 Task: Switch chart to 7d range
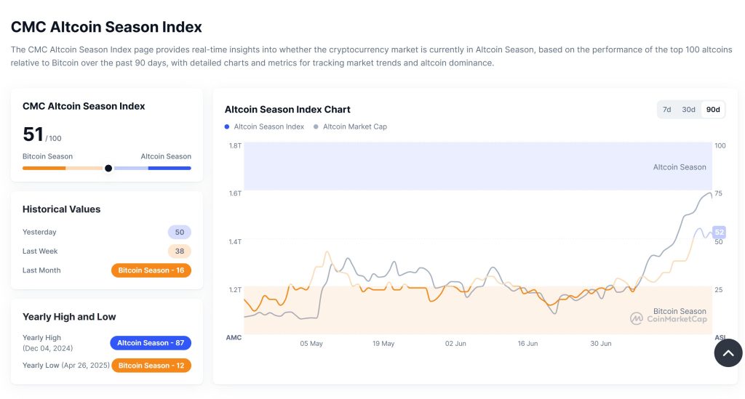tap(666, 110)
